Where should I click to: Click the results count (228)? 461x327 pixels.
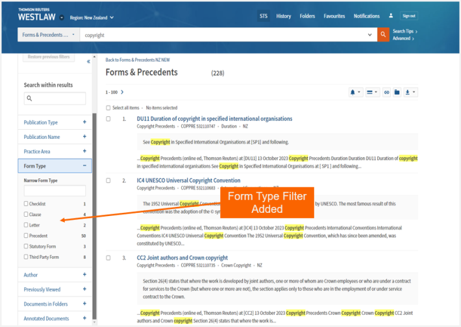click(x=218, y=73)
